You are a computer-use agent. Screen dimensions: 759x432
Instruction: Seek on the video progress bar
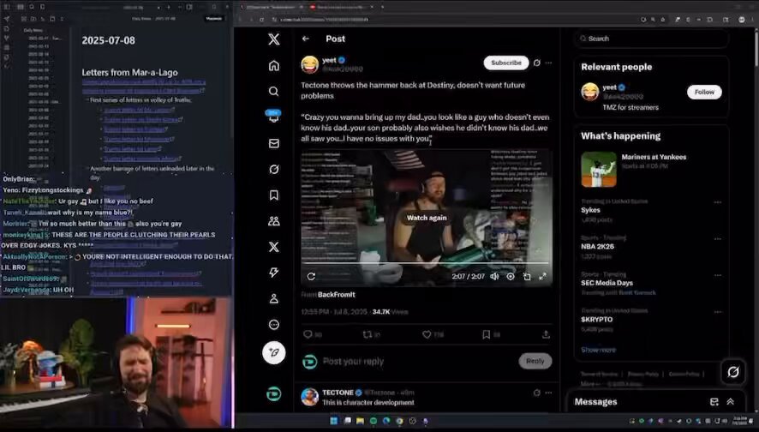pyautogui.click(x=427, y=263)
